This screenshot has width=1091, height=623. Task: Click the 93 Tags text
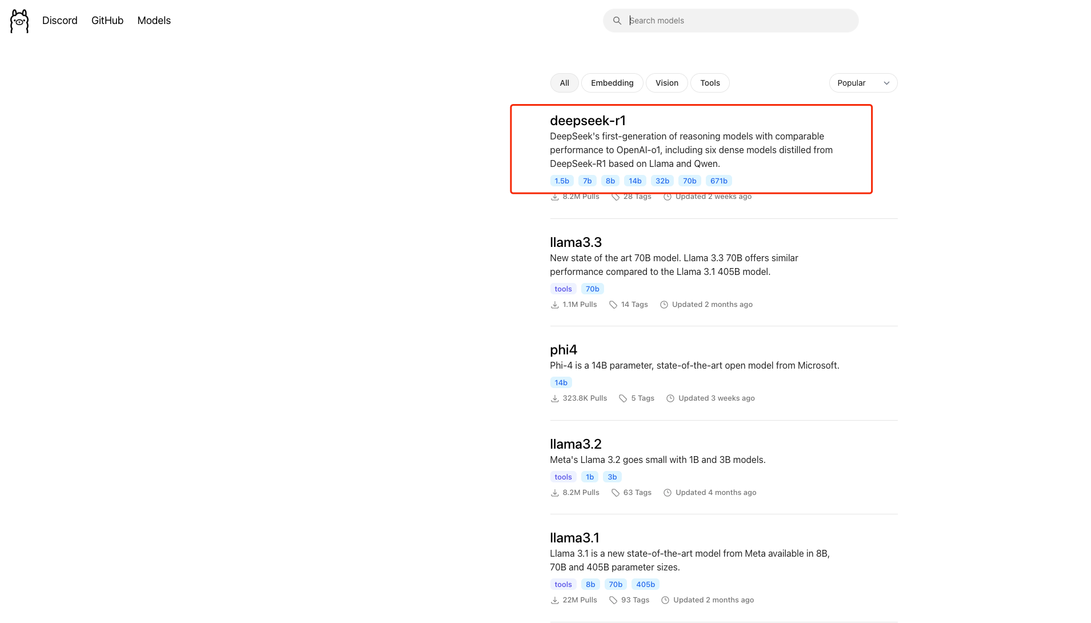(635, 600)
